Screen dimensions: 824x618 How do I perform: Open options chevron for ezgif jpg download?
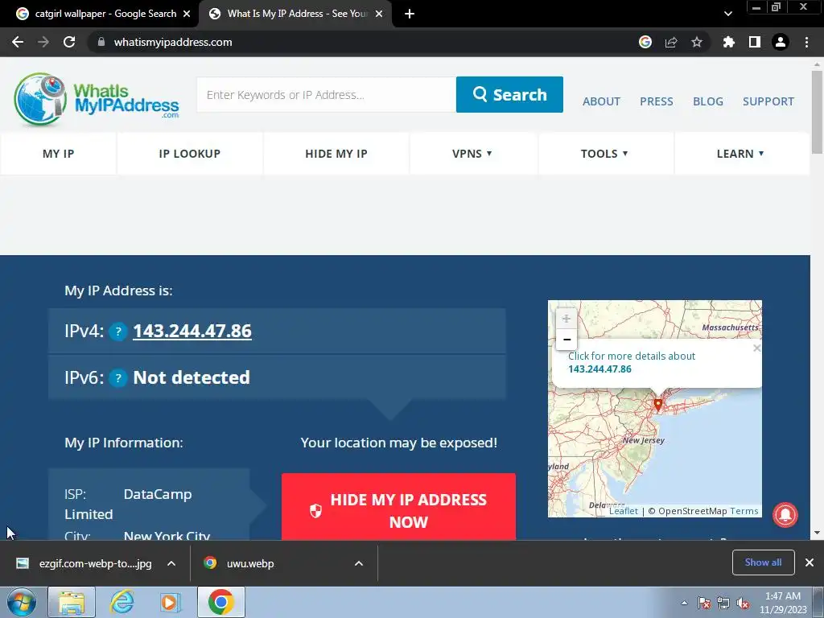click(171, 563)
